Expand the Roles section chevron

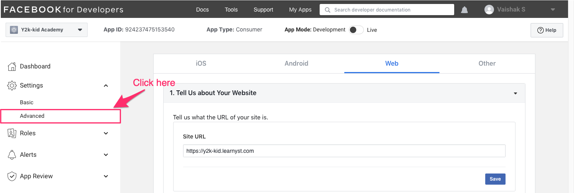pos(106,133)
